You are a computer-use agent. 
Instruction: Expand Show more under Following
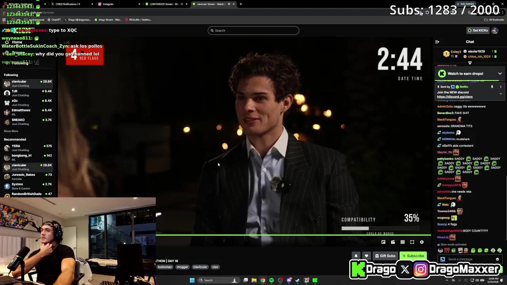click(11, 131)
